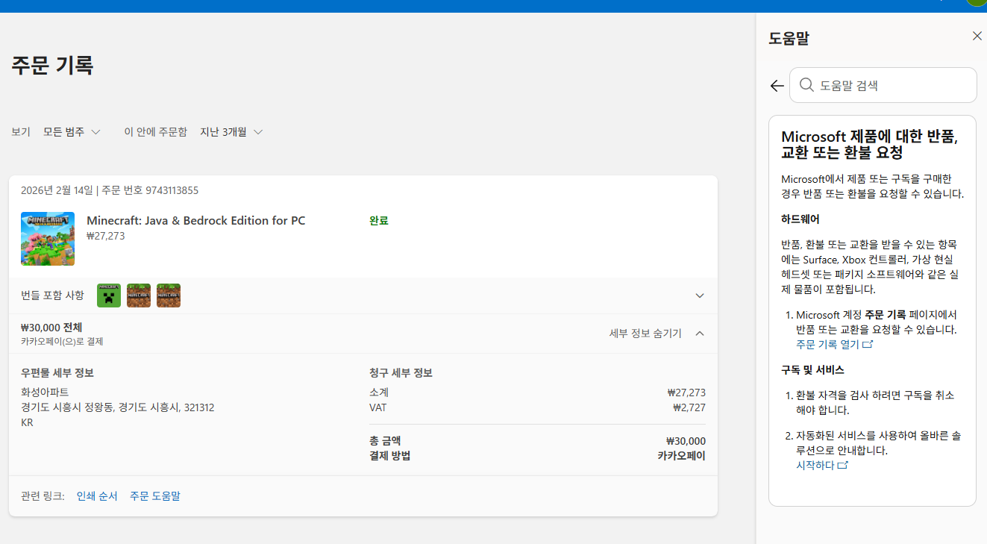Click the bold 카카오페이 payment method value
The width and height of the screenshot is (987, 544).
[x=681, y=456]
